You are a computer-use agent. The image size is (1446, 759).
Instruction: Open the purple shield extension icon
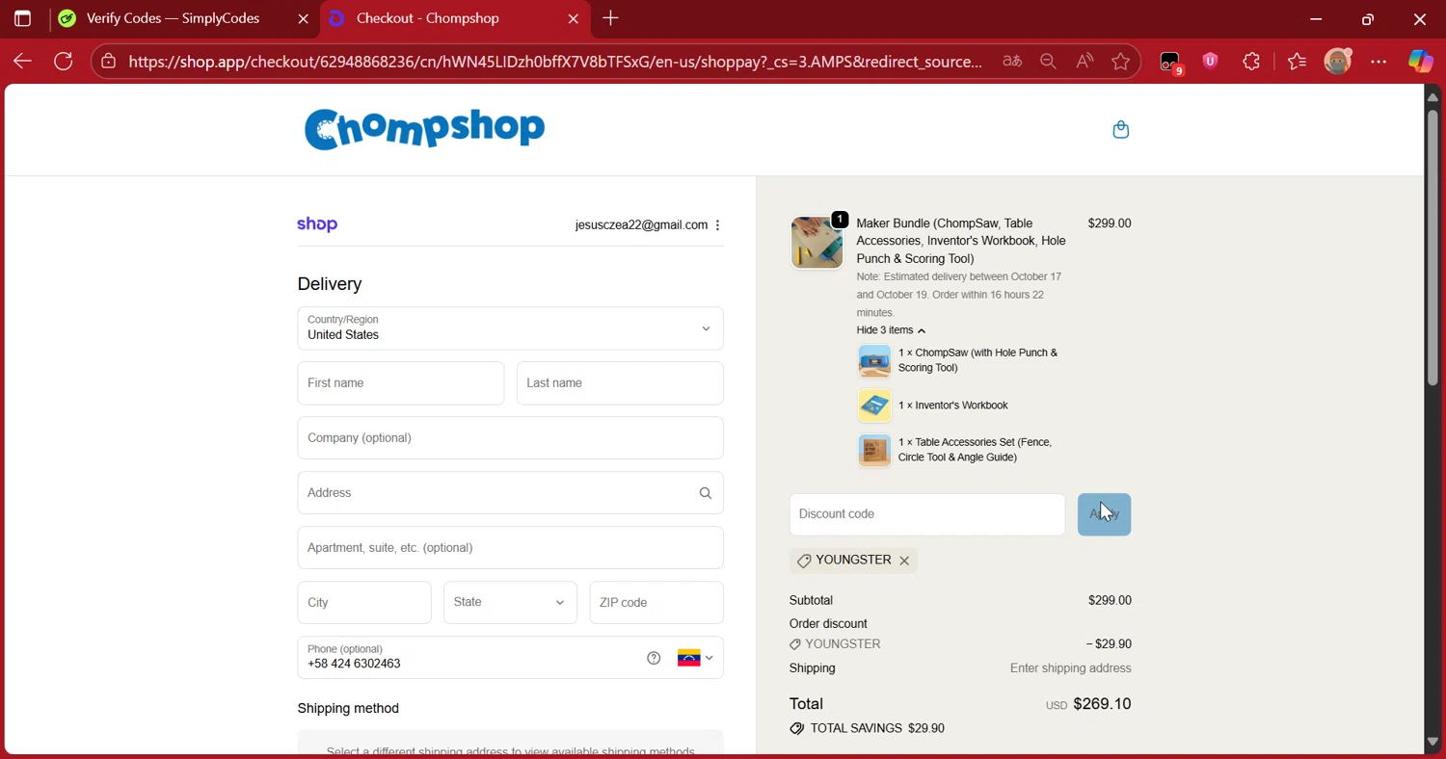(x=1211, y=62)
